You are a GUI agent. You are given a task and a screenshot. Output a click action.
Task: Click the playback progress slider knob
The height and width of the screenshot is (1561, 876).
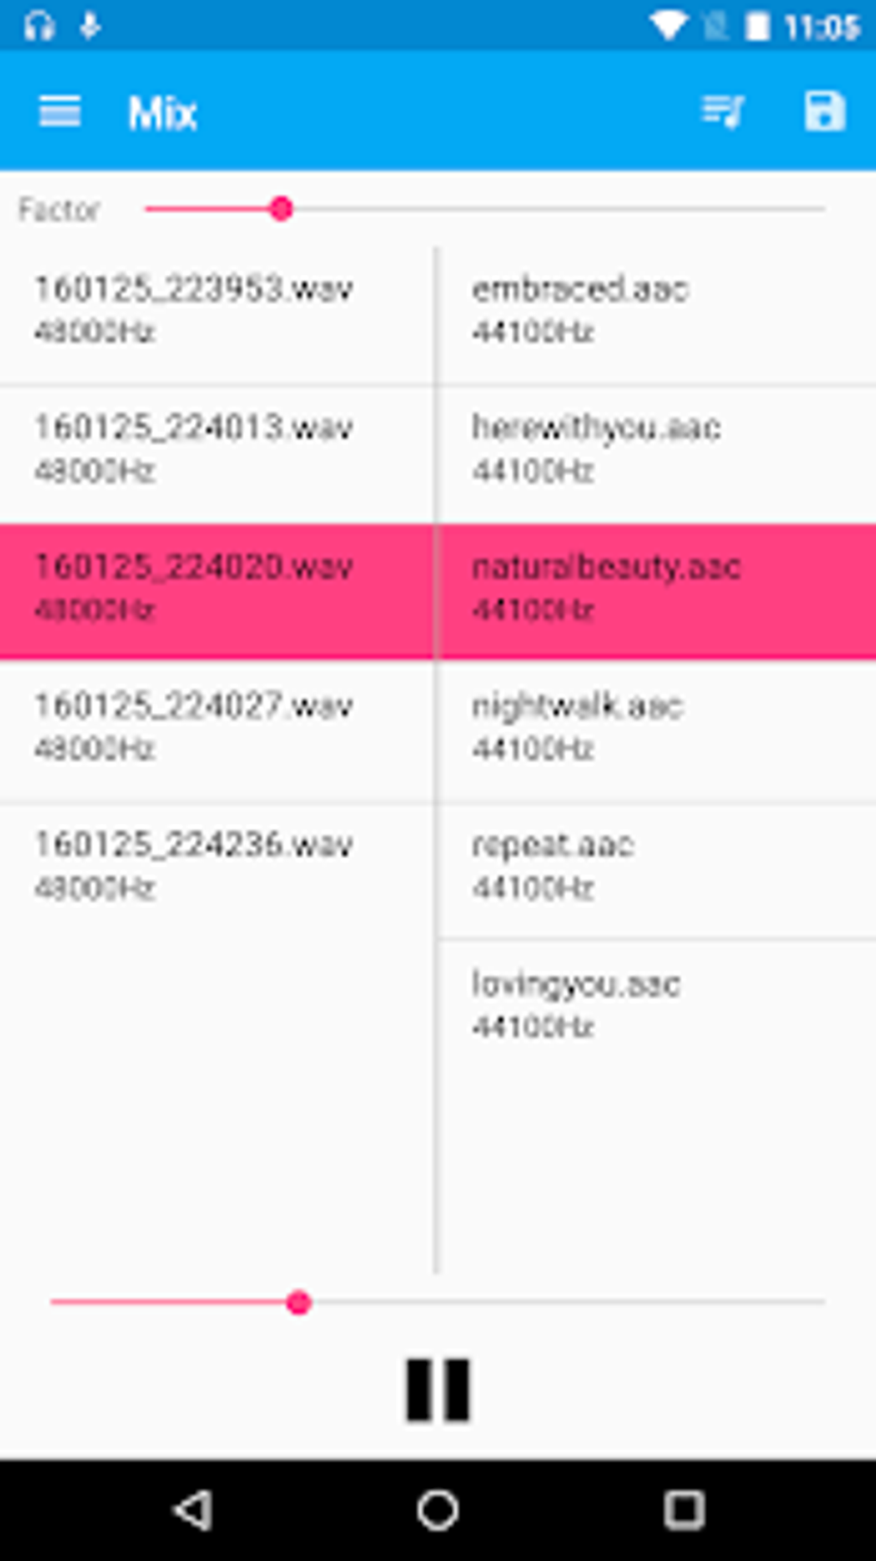[299, 1302]
